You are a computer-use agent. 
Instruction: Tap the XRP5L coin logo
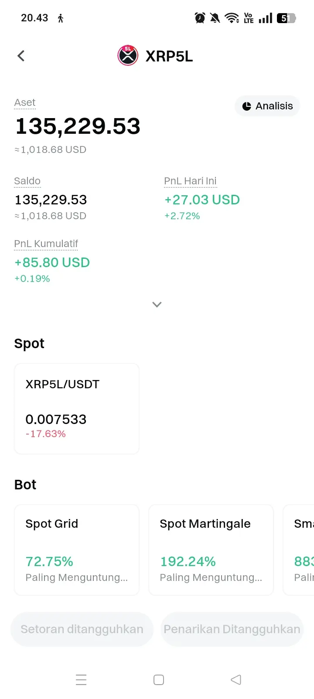128,56
